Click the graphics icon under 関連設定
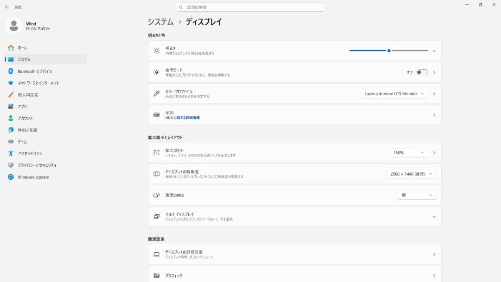 (x=156, y=275)
